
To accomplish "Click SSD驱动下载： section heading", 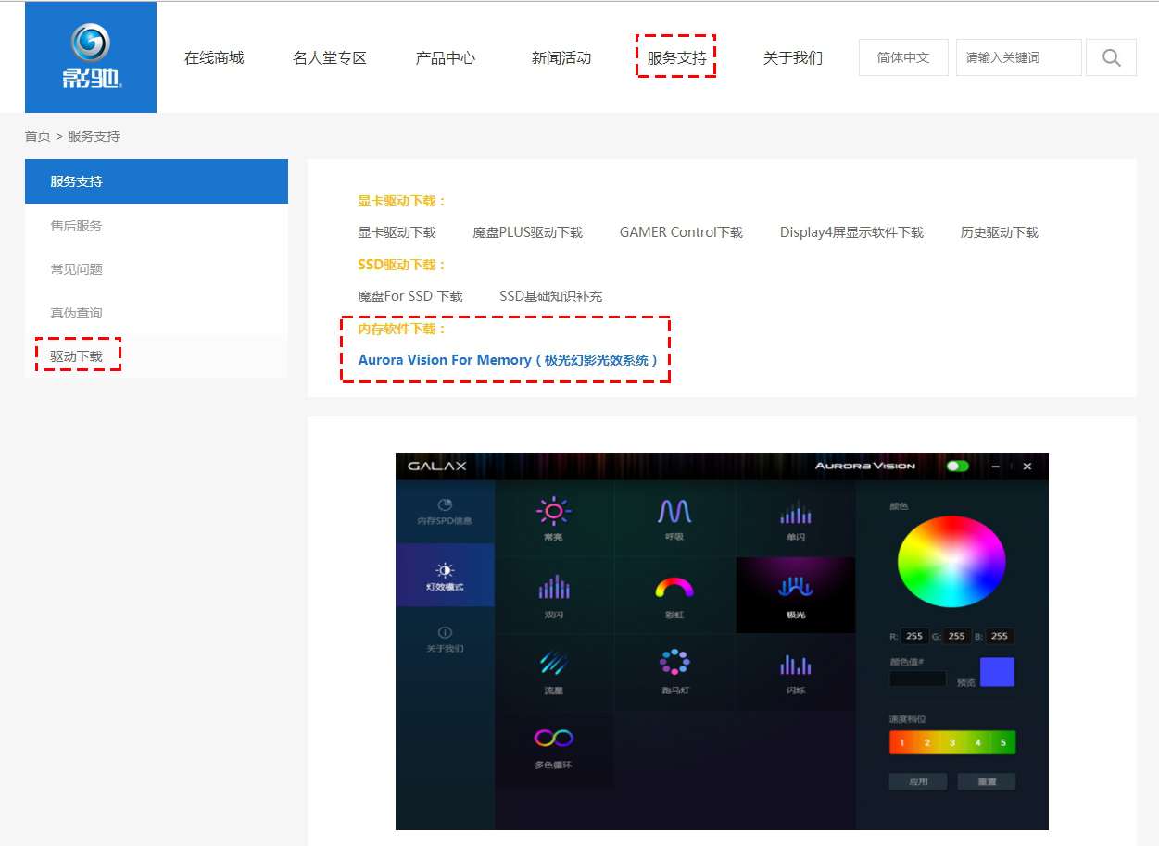I will (x=403, y=265).
